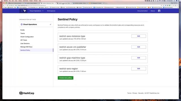
Task: Open the Chrome menu in menu bar
Action: coord(6,1)
